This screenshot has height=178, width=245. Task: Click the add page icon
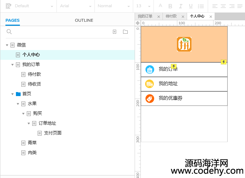[114, 32]
